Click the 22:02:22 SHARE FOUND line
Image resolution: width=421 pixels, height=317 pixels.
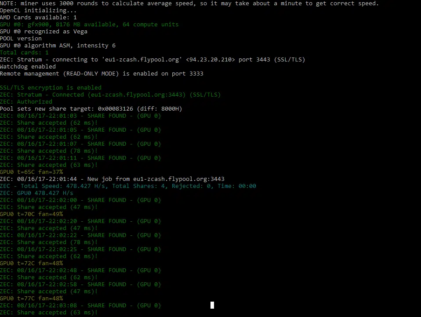click(x=80, y=235)
